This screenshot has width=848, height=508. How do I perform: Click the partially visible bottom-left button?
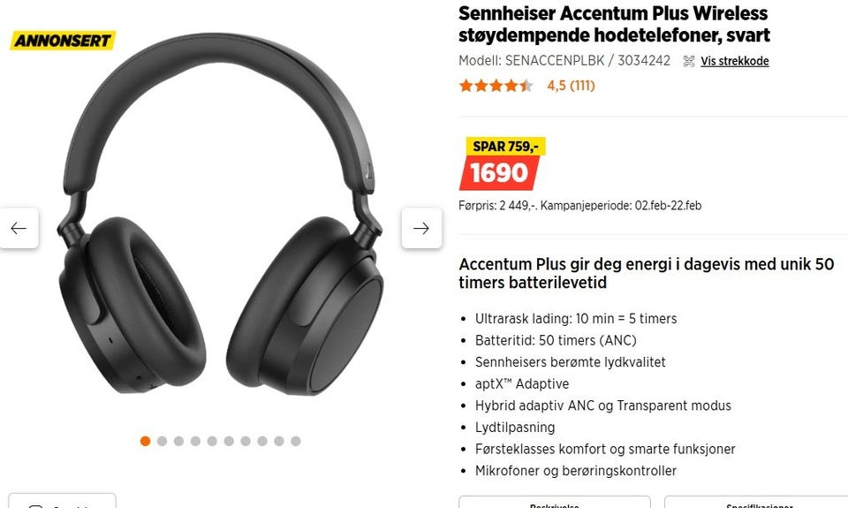click(x=62, y=501)
